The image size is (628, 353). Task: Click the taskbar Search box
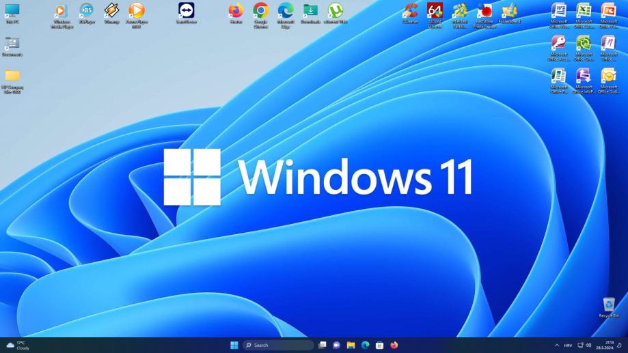[x=278, y=345]
